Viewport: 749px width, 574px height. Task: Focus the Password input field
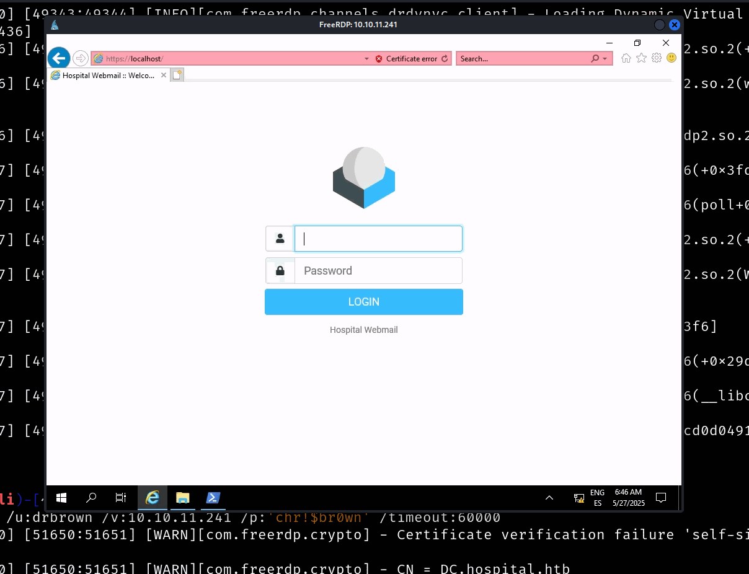coord(378,271)
